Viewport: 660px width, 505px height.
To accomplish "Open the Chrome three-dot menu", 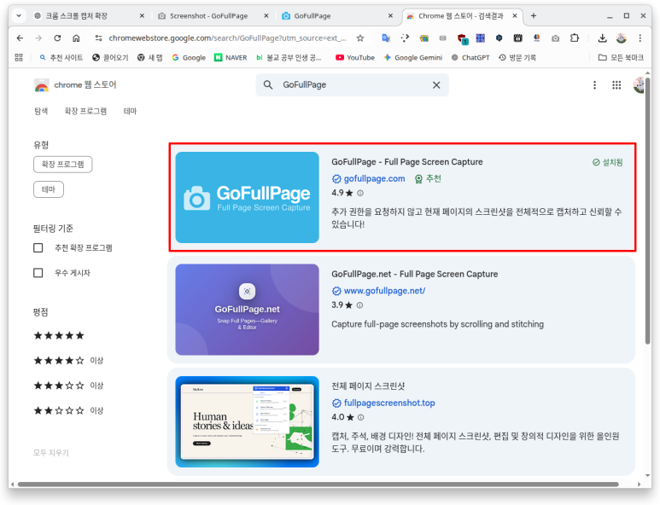I will [x=640, y=38].
